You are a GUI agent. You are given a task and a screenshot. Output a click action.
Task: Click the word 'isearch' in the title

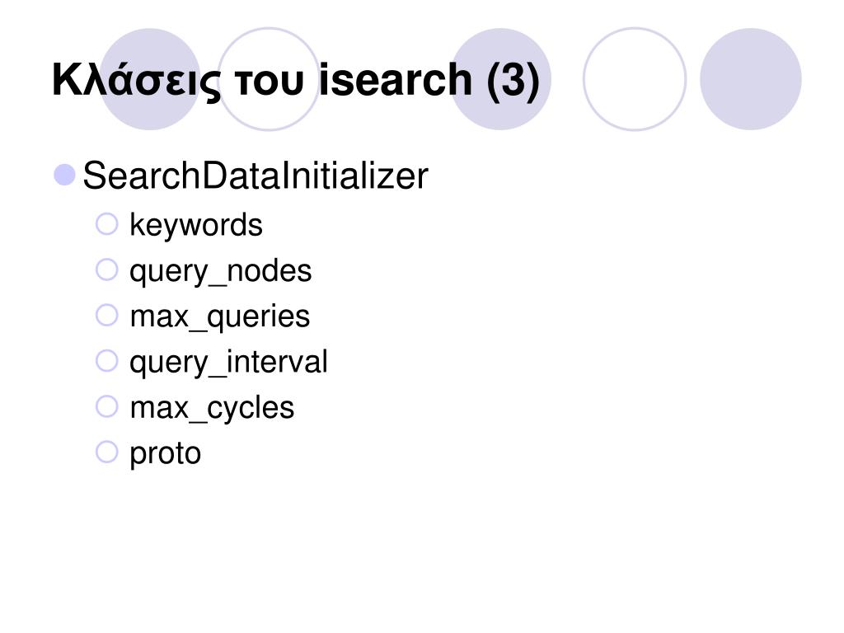click(x=396, y=80)
